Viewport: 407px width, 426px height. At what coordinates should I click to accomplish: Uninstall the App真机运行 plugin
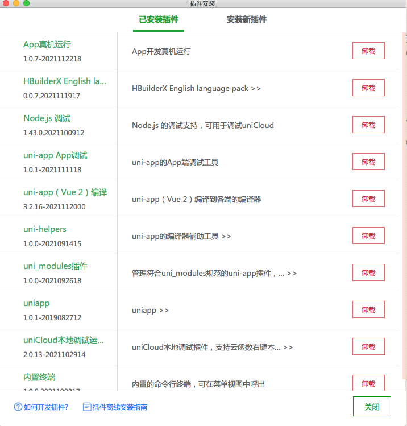(368, 51)
